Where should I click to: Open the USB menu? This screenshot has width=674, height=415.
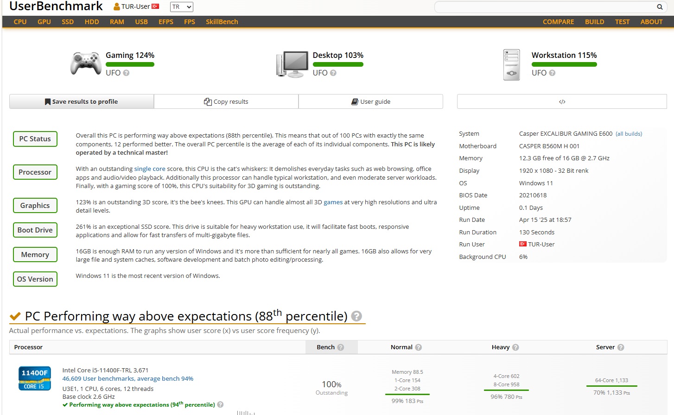[141, 22]
